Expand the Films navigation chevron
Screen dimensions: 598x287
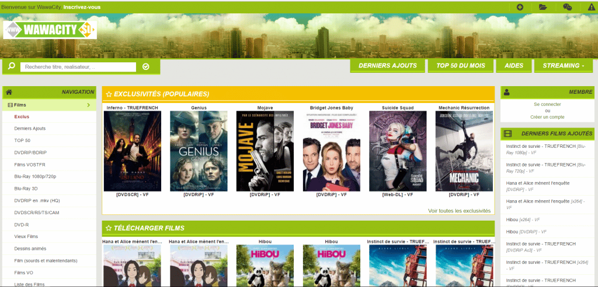(x=89, y=105)
